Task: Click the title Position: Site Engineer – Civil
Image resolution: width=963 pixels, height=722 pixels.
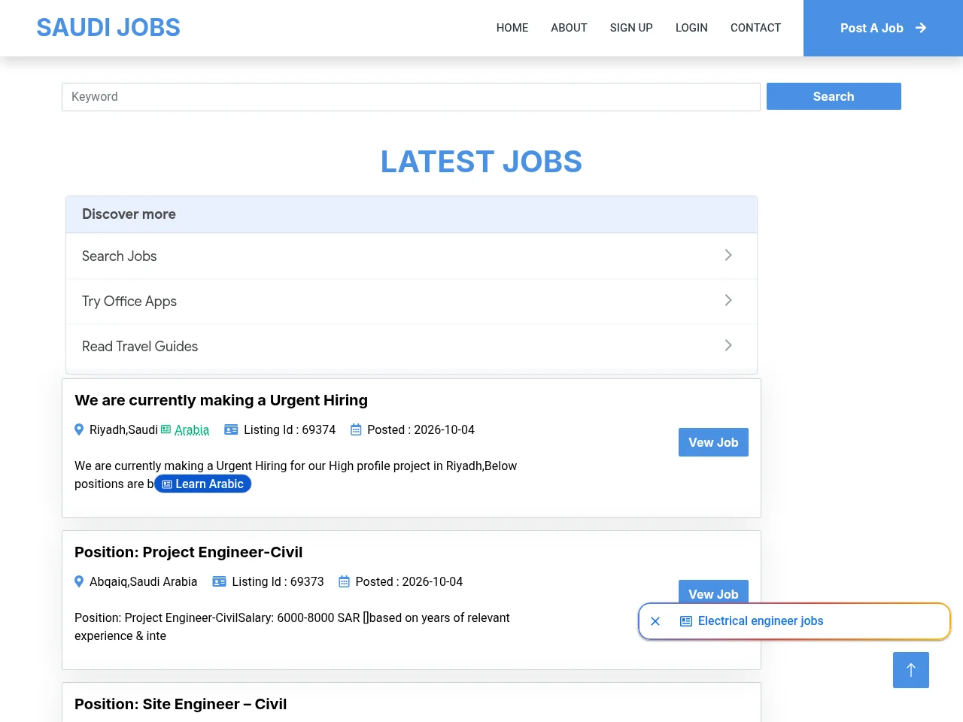Action: tap(181, 704)
